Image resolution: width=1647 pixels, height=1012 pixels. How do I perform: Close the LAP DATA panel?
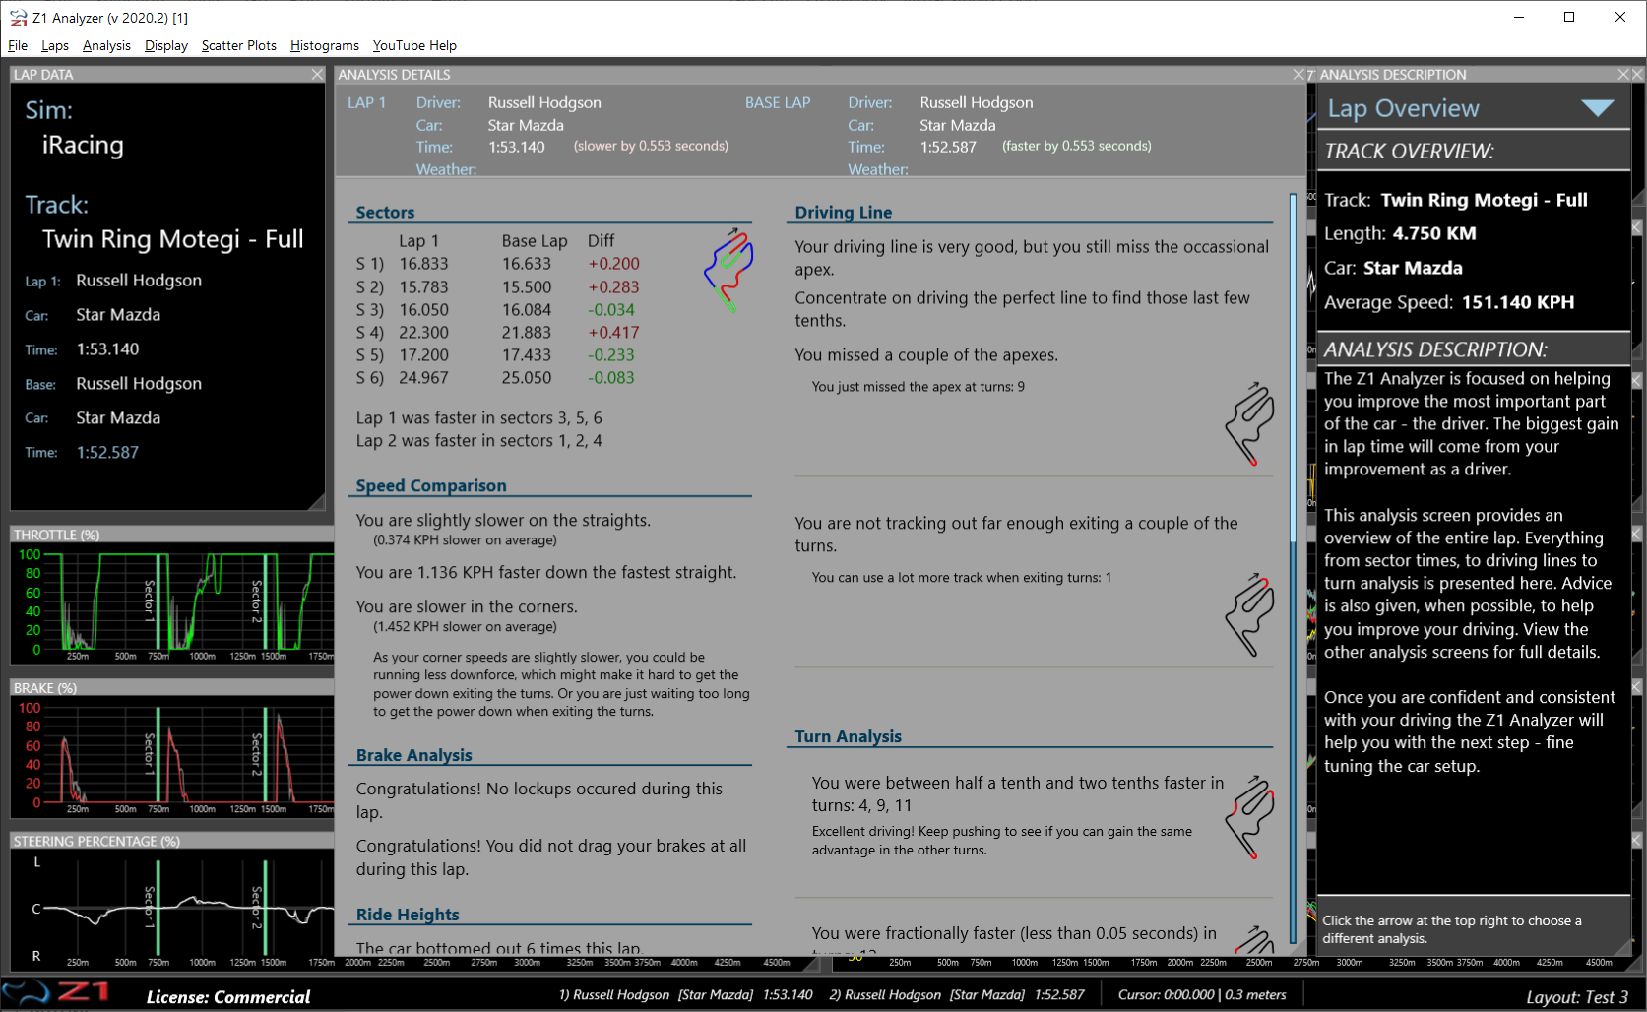click(x=317, y=74)
